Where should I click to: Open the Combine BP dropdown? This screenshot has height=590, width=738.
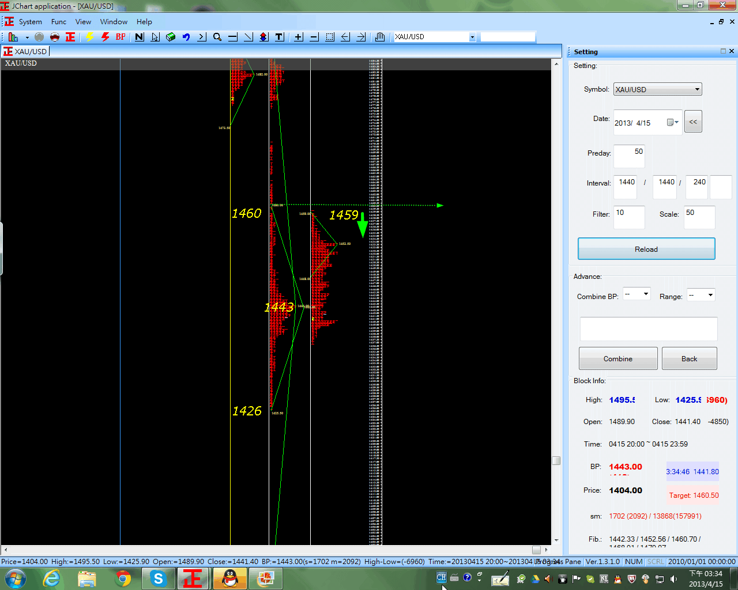[x=637, y=294]
